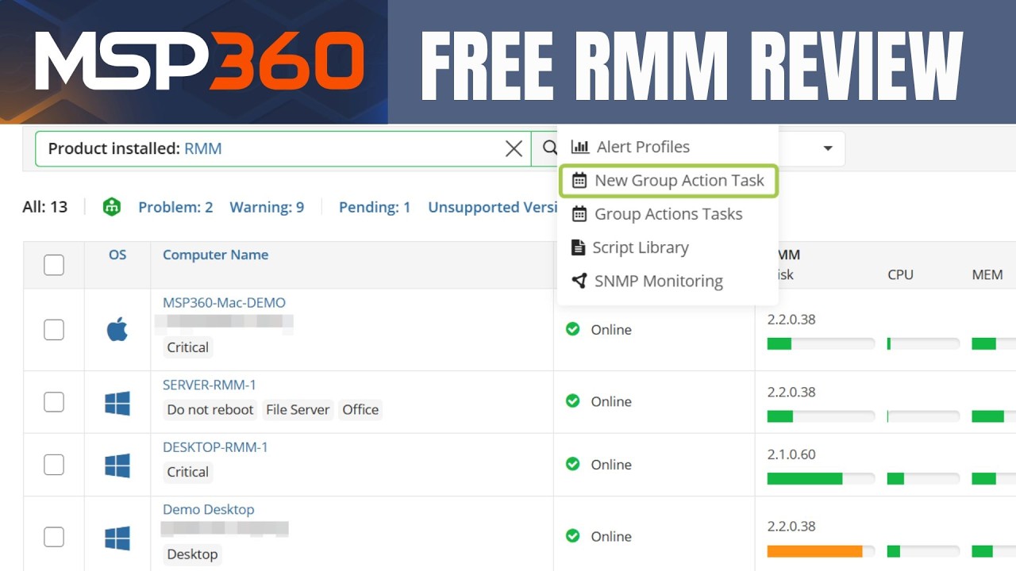Click the Apple OS icon for MSP360-Mac-DEMO
1016x571 pixels.
(117, 329)
